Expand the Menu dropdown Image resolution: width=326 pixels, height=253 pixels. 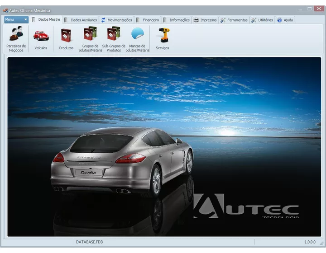16,19
